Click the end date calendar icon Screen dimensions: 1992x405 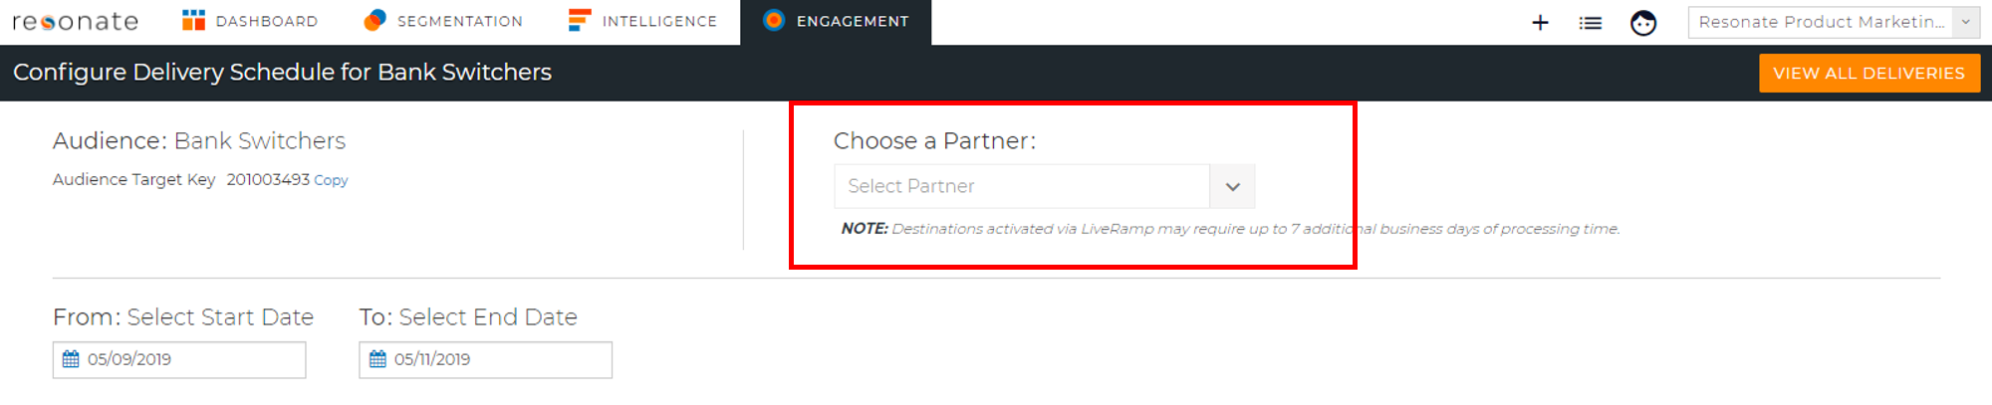(x=377, y=359)
